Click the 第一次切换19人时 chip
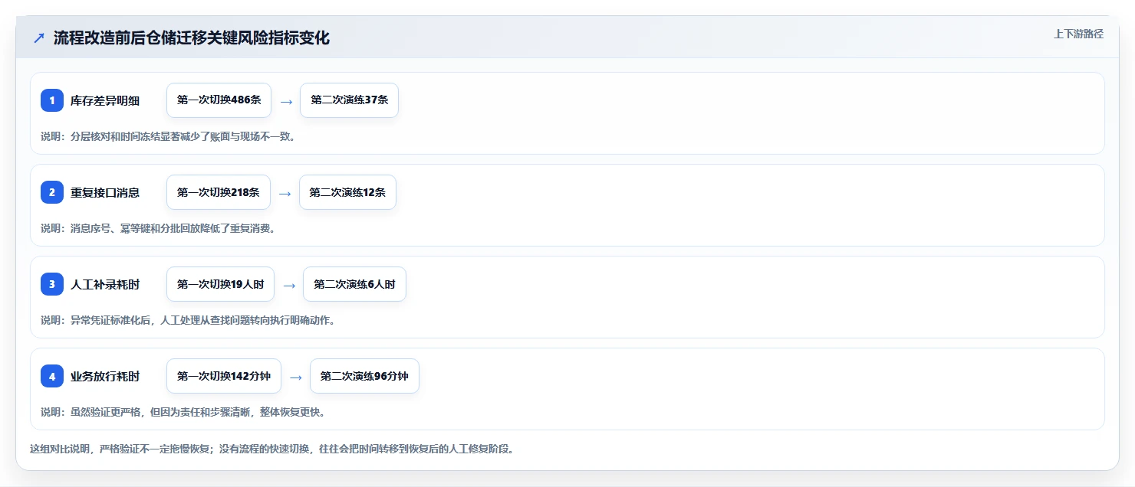Viewport: 1135px width, 487px height. point(220,284)
